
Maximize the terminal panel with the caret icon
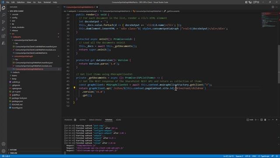coord(273,120)
